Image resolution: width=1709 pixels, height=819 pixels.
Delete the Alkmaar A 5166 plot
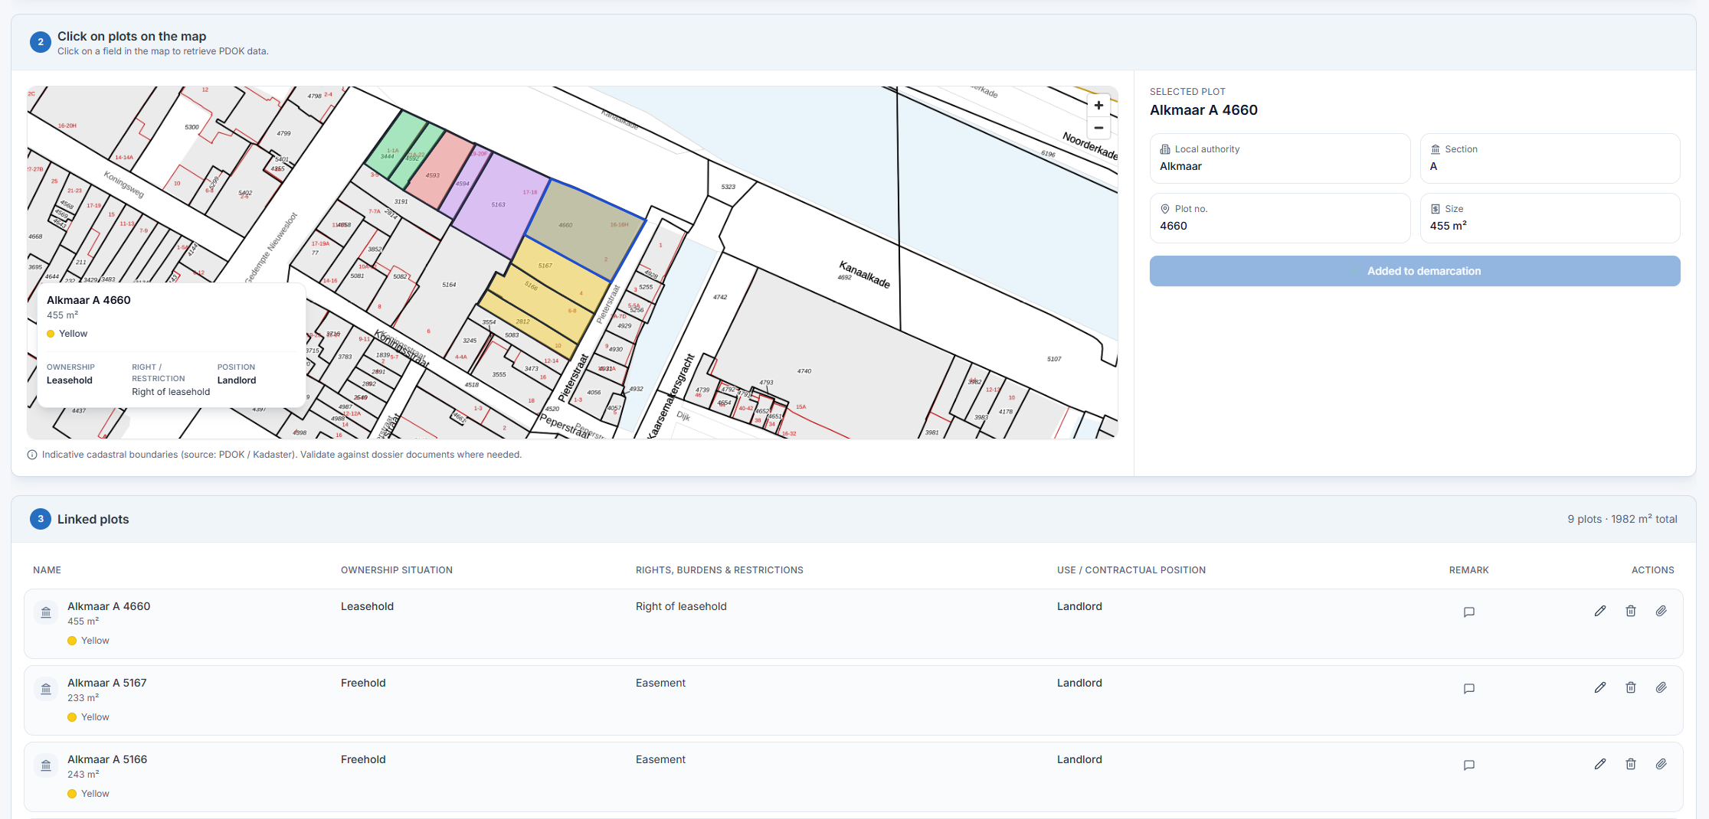pyautogui.click(x=1631, y=764)
